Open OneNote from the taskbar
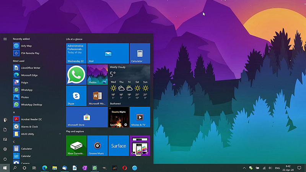The image size is (306, 172). (85, 168)
